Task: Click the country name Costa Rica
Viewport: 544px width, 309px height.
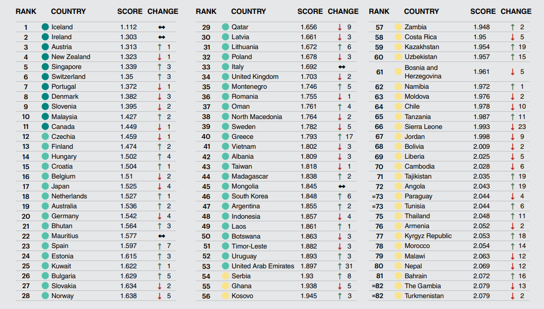Action: (420, 37)
